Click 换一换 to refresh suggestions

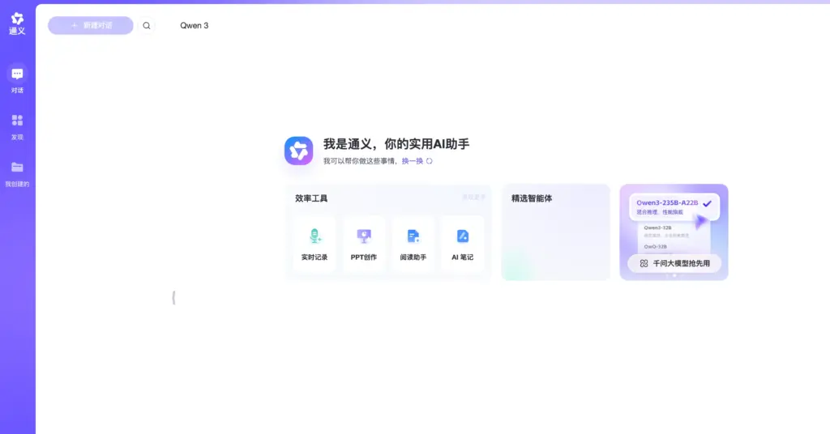click(412, 161)
